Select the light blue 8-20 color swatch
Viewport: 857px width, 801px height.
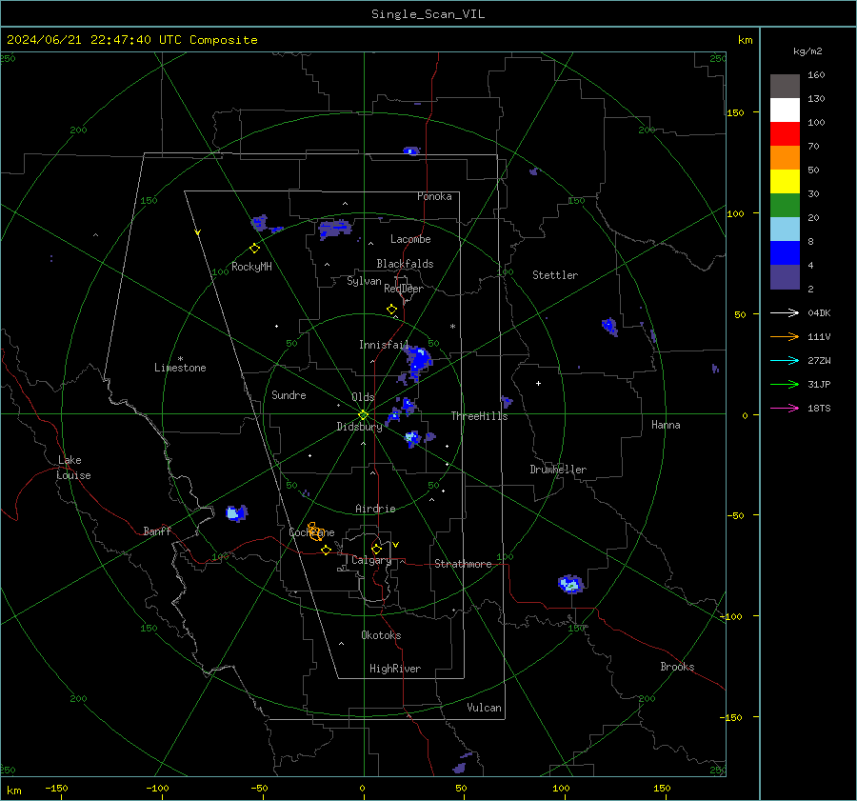coord(785,230)
